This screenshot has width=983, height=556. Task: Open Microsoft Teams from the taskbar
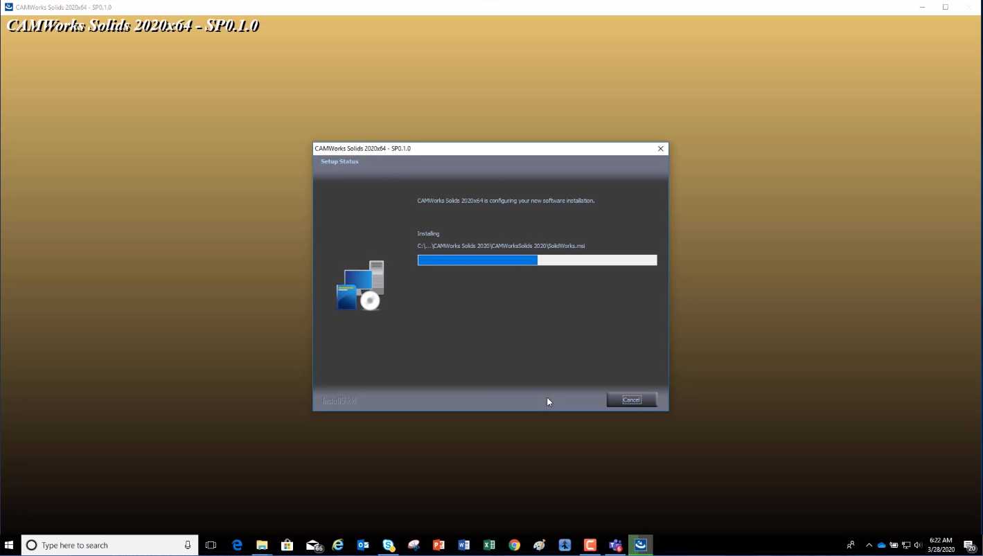point(615,545)
